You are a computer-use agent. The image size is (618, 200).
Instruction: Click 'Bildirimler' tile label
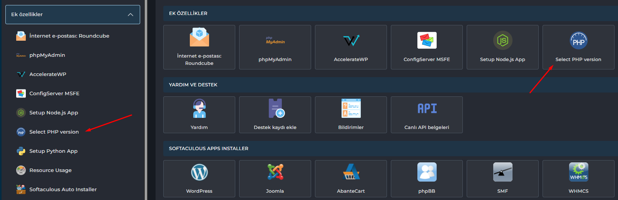pos(351,127)
